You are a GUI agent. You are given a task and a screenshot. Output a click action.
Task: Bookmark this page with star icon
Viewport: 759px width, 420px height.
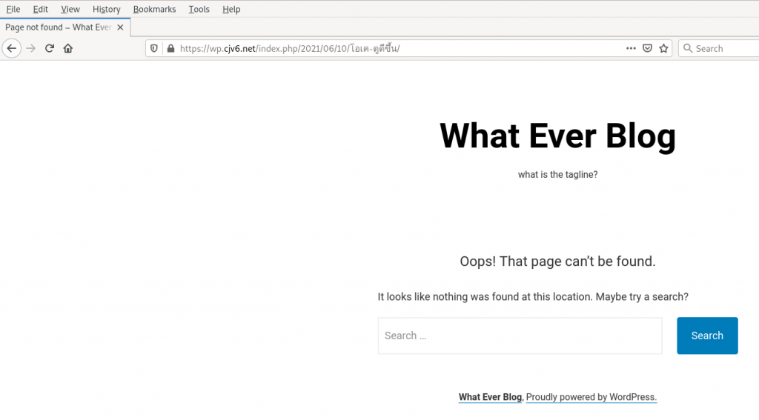tap(663, 48)
